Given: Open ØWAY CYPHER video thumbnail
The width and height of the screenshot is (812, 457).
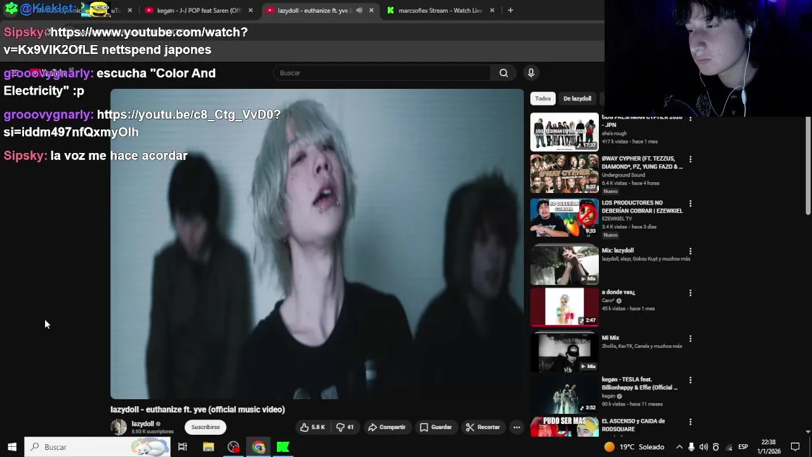Looking at the screenshot, I should click(x=565, y=173).
